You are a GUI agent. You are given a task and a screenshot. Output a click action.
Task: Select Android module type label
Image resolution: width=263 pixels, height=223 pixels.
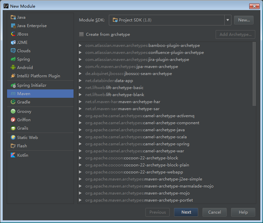pyautogui.click(x=25, y=68)
